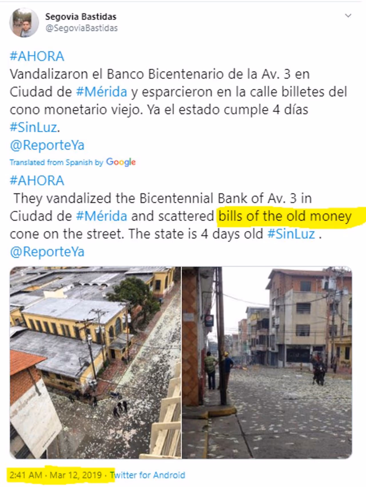Follow the #SinLuz hashtag in the Spanish text
366x487 pixels.
[33, 127]
